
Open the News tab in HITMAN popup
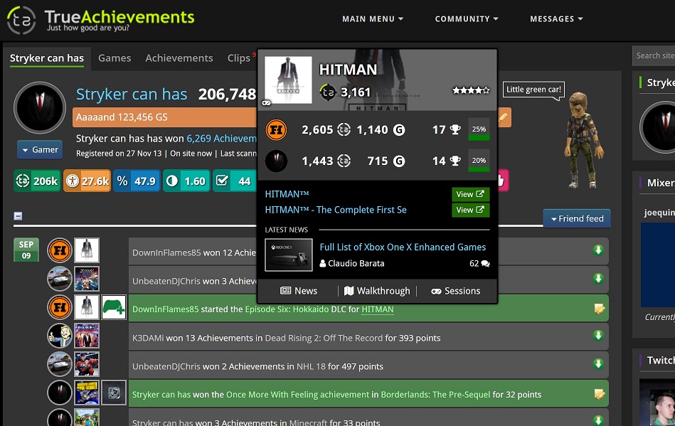coord(299,291)
